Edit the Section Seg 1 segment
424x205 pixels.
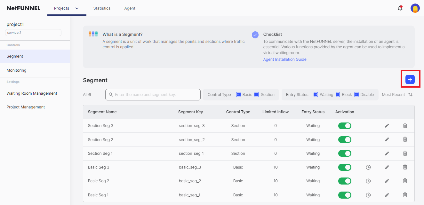387,153
